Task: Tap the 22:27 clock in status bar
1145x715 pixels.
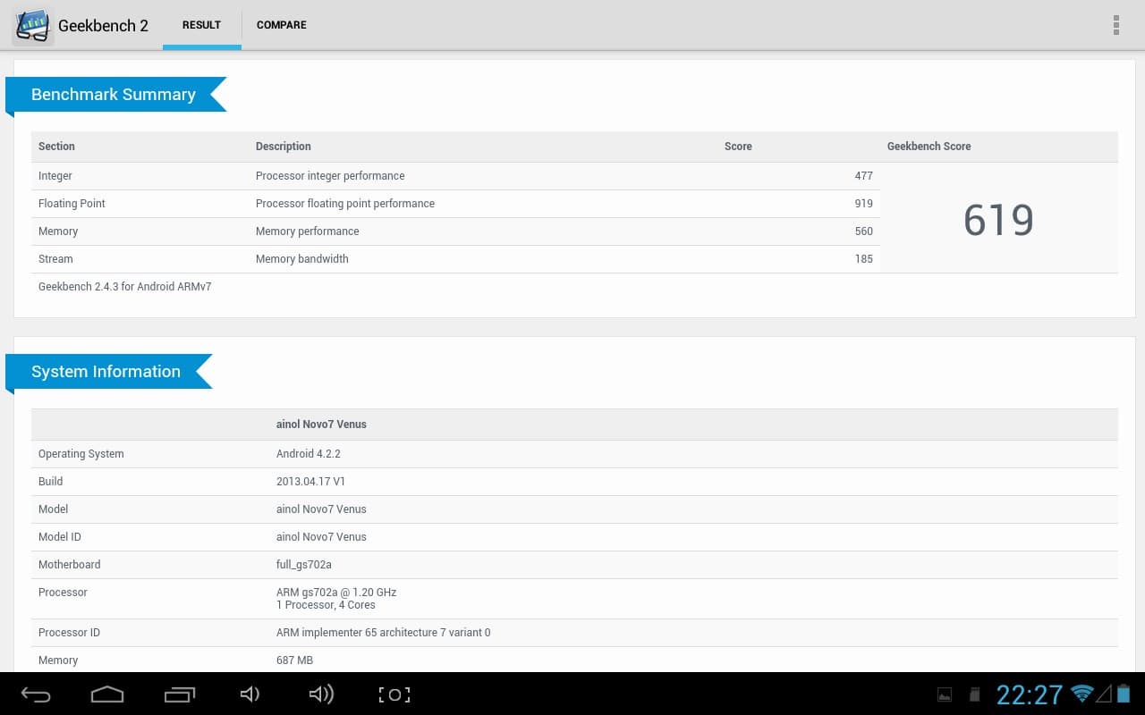Action: pos(1030,694)
